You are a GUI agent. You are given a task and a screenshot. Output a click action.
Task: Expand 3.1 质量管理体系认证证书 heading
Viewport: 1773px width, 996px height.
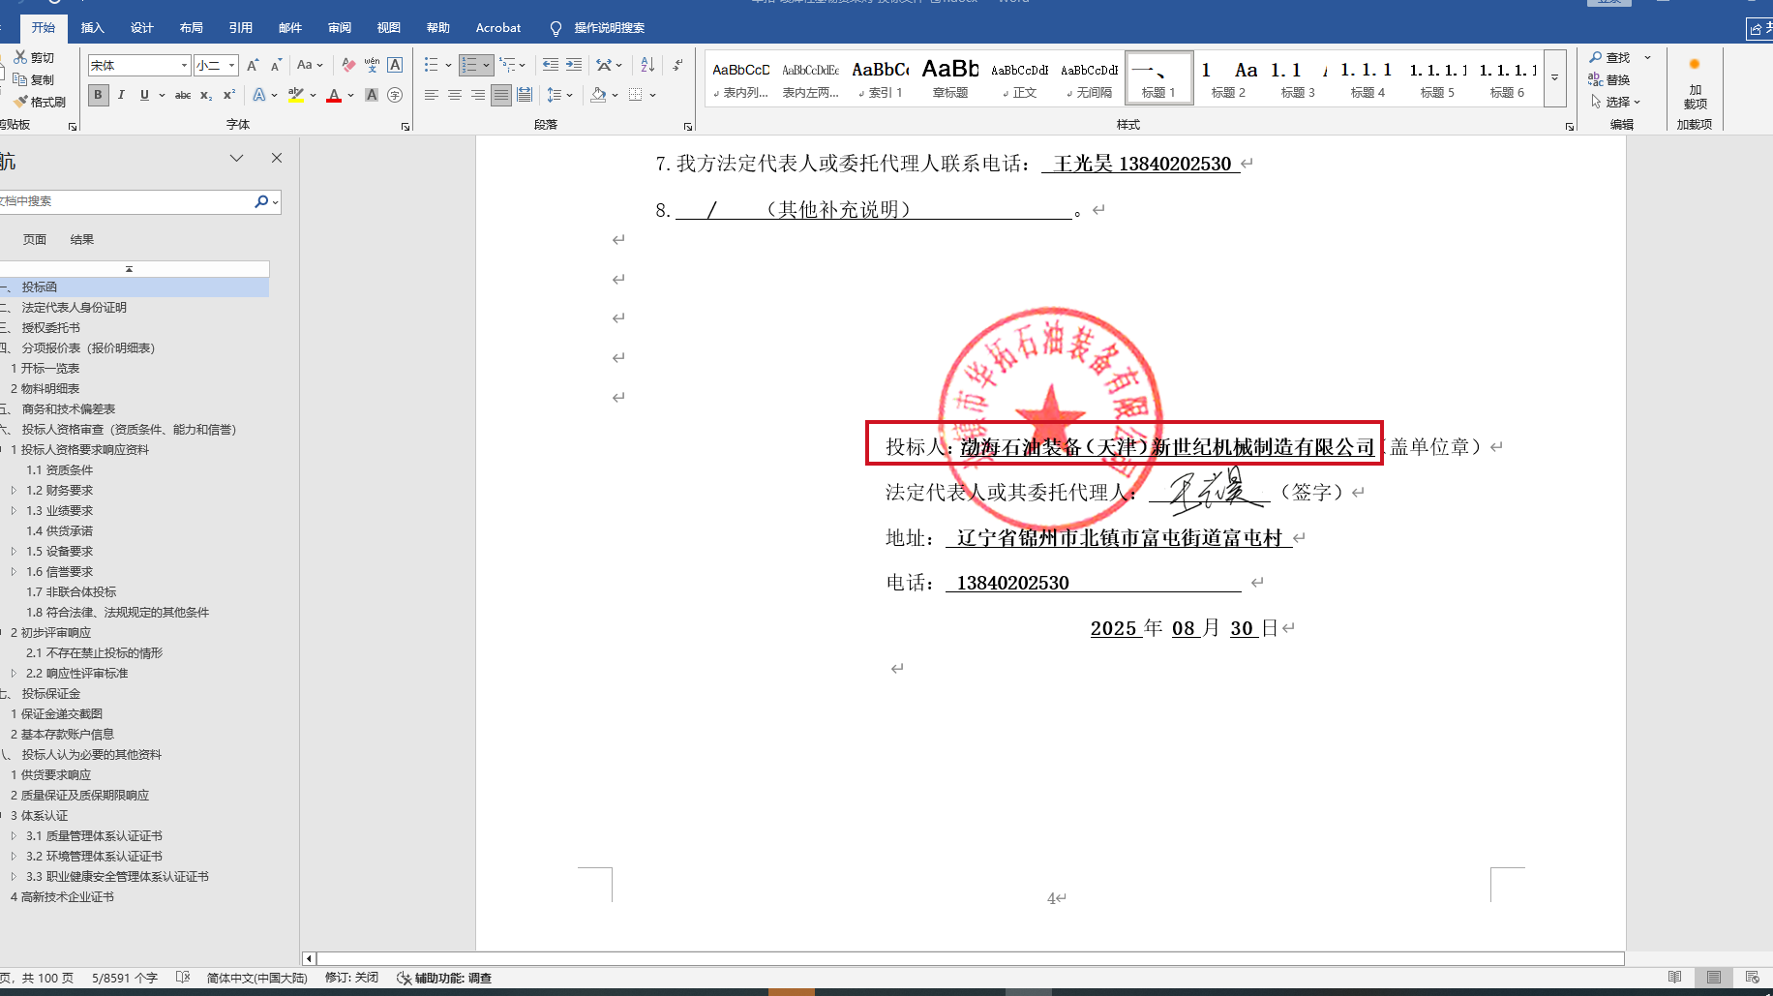[14, 836]
